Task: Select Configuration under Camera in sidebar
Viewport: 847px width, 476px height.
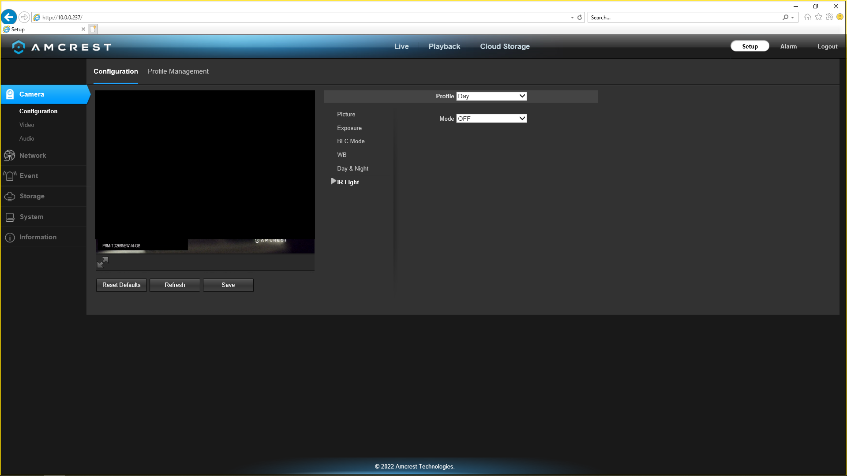Action: (x=38, y=111)
